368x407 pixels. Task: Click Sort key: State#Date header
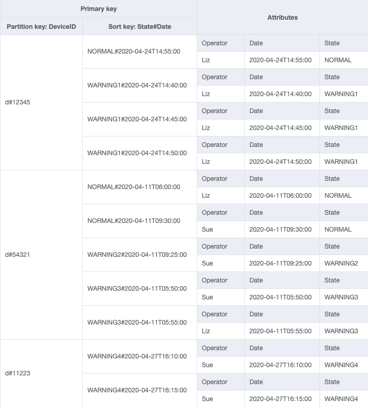140,27
